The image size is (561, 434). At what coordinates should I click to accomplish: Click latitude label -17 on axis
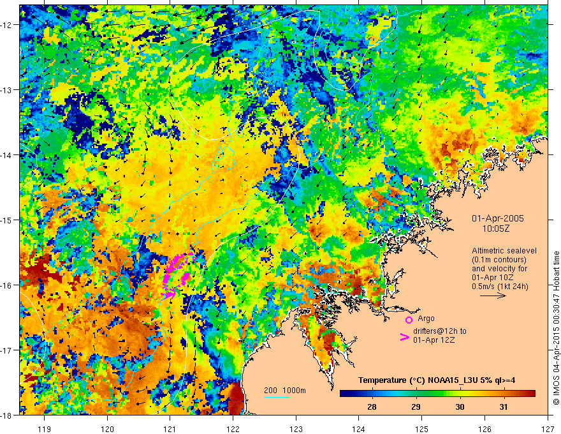coord(7,350)
